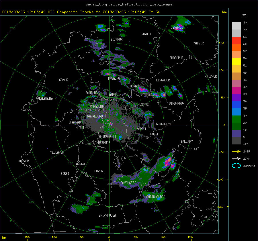Click the white 23MN track arrow in legend

236,158
